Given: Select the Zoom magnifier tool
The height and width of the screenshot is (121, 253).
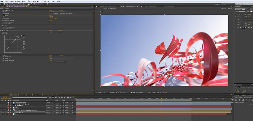Looking at the screenshot, I should tap(7, 4).
